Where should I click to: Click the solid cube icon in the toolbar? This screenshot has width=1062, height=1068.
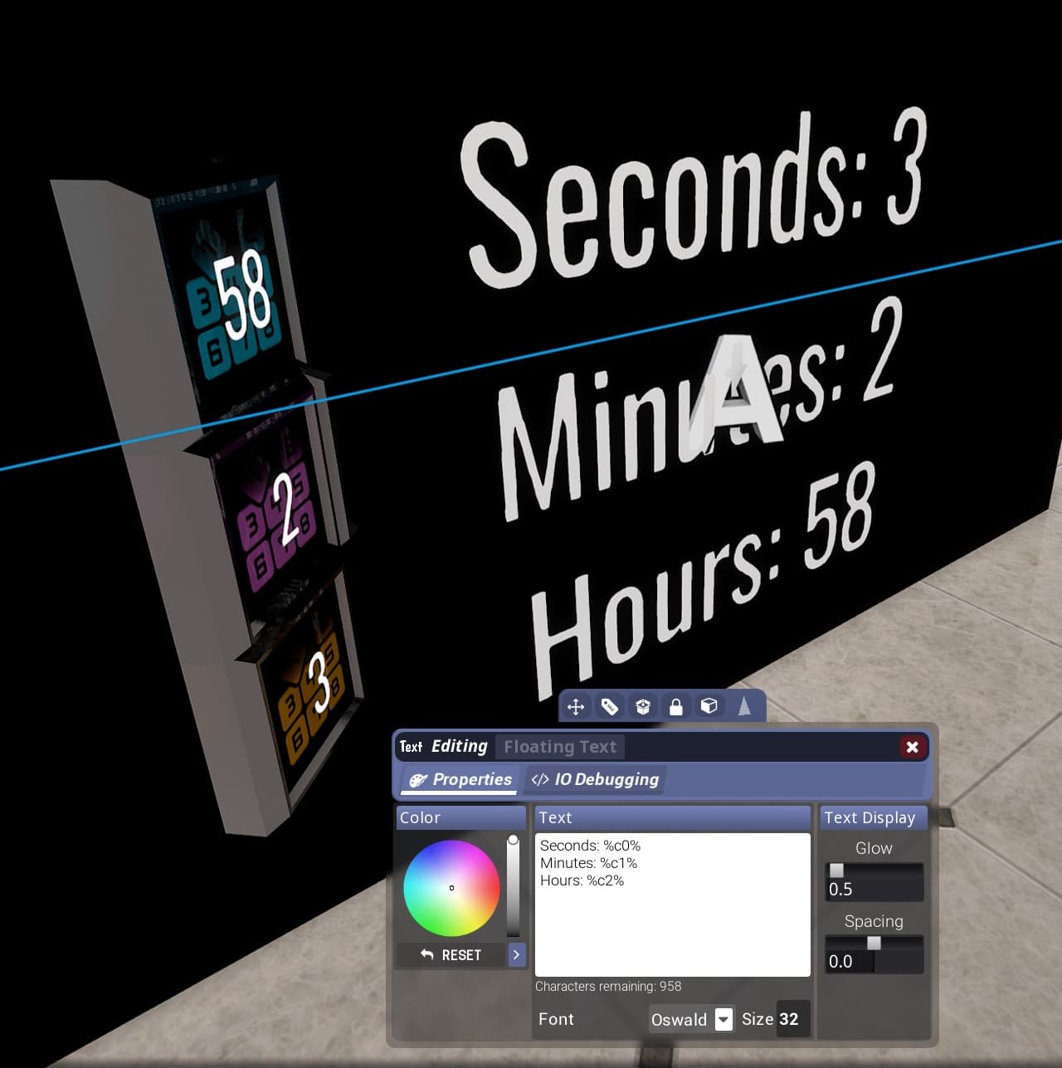tap(709, 706)
